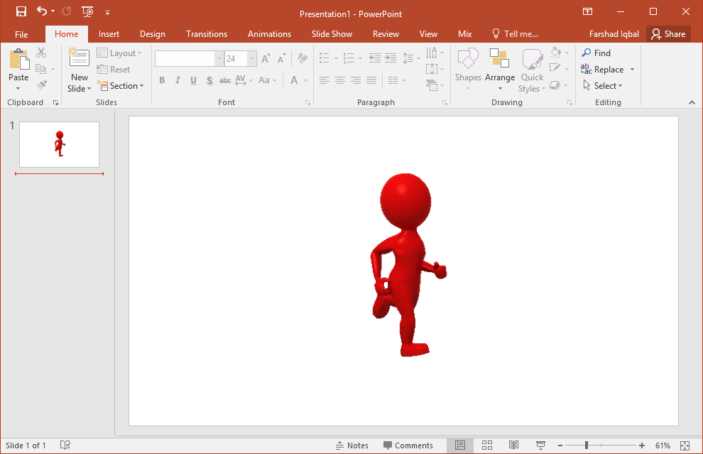Viewport: 703px width, 454px height.
Task: Click the Share button
Action: point(668,34)
